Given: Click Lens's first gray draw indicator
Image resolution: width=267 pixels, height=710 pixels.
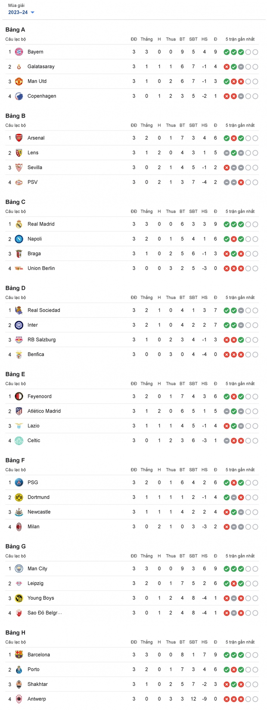Looking at the screenshot, I should (227, 153).
